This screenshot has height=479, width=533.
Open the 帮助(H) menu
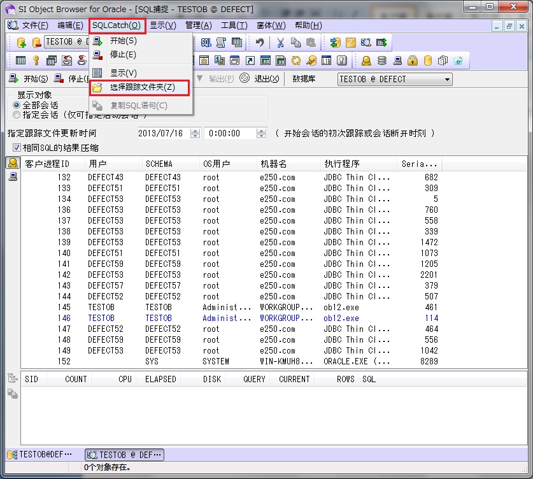[308, 25]
